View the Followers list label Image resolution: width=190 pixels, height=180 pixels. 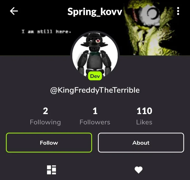pos(95,122)
